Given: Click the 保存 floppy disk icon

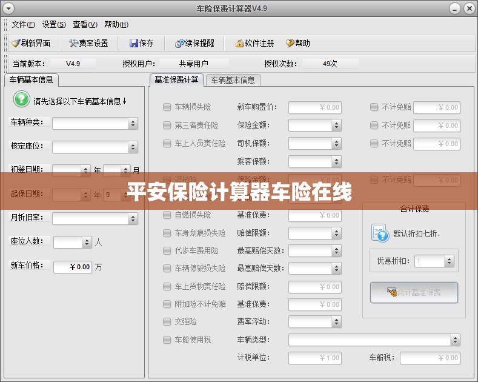Looking at the screenshot, I should click(133, 43).
